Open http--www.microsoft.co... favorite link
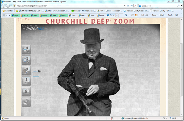 (57, 11)
